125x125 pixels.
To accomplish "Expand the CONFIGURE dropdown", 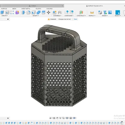I will click(x=69, y=16).
